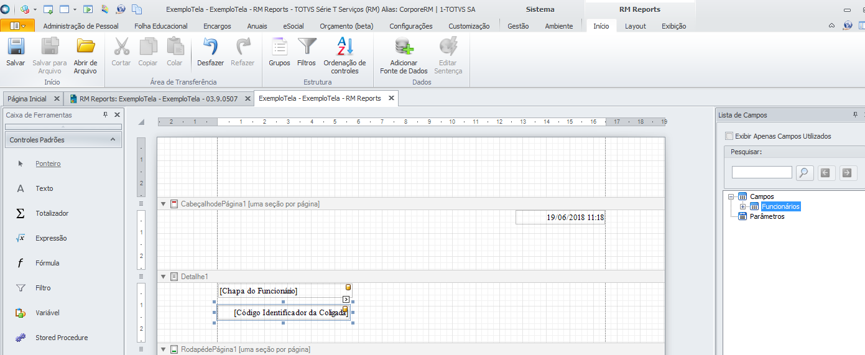Open the Filtros funnel tool
865x355 pixels.
tap(307, 52)
